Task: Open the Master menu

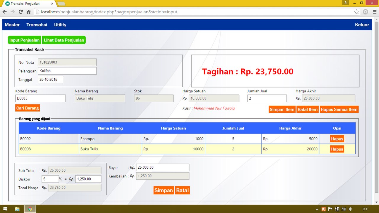Action: pos(12,25)
